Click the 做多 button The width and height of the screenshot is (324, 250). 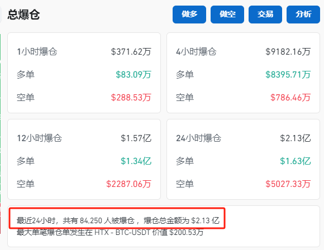click(x=189, y=15)
